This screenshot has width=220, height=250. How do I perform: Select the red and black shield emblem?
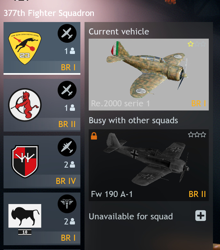coord(25,161)
